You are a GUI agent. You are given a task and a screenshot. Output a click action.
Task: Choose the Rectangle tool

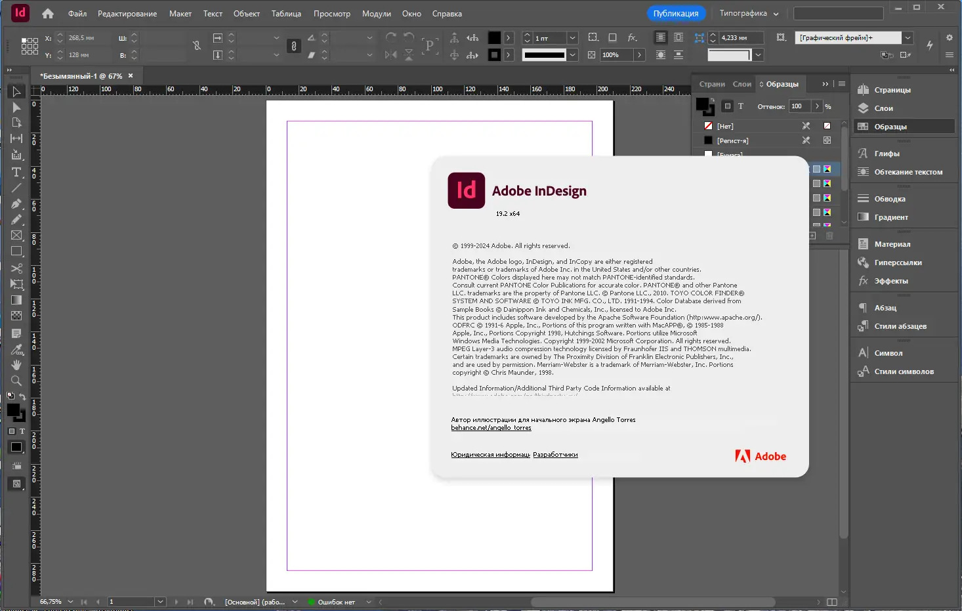point(16,251)
